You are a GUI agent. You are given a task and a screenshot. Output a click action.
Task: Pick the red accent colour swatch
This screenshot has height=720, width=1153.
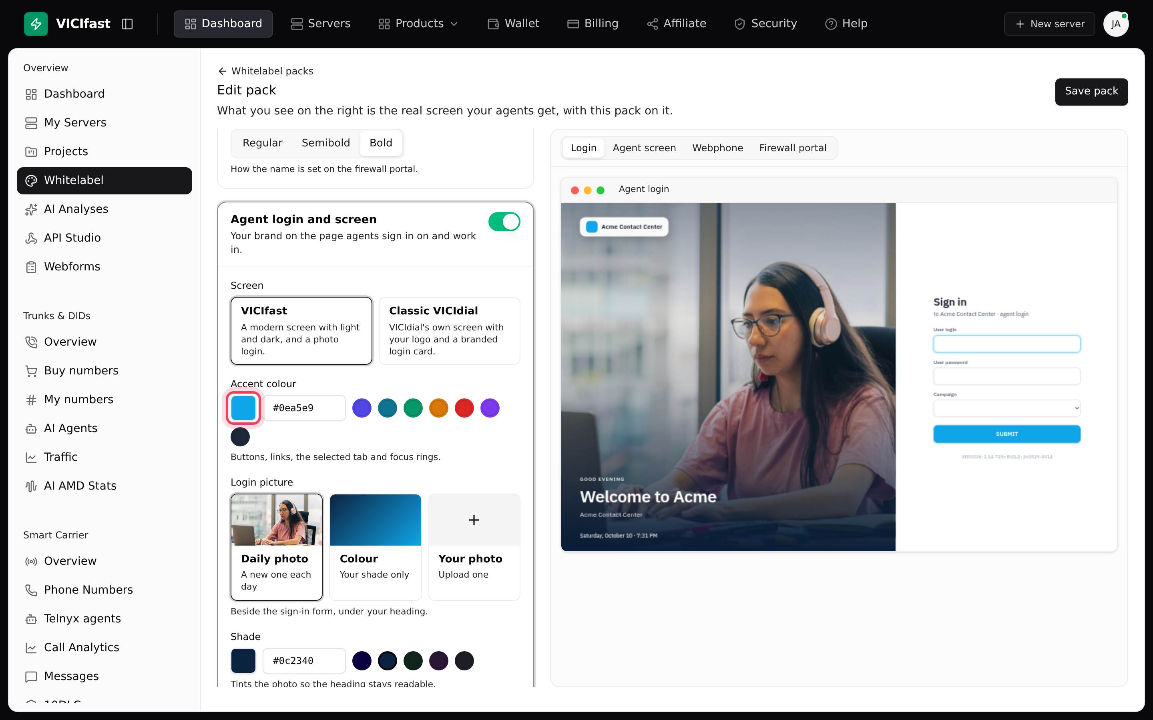[464, 408]
